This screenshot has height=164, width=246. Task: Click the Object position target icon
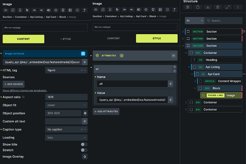[85, 113]
